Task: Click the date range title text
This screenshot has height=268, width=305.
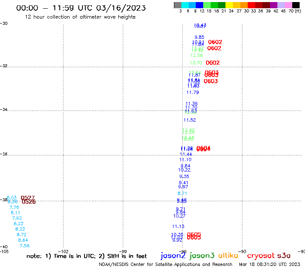Action: (81, 8)
